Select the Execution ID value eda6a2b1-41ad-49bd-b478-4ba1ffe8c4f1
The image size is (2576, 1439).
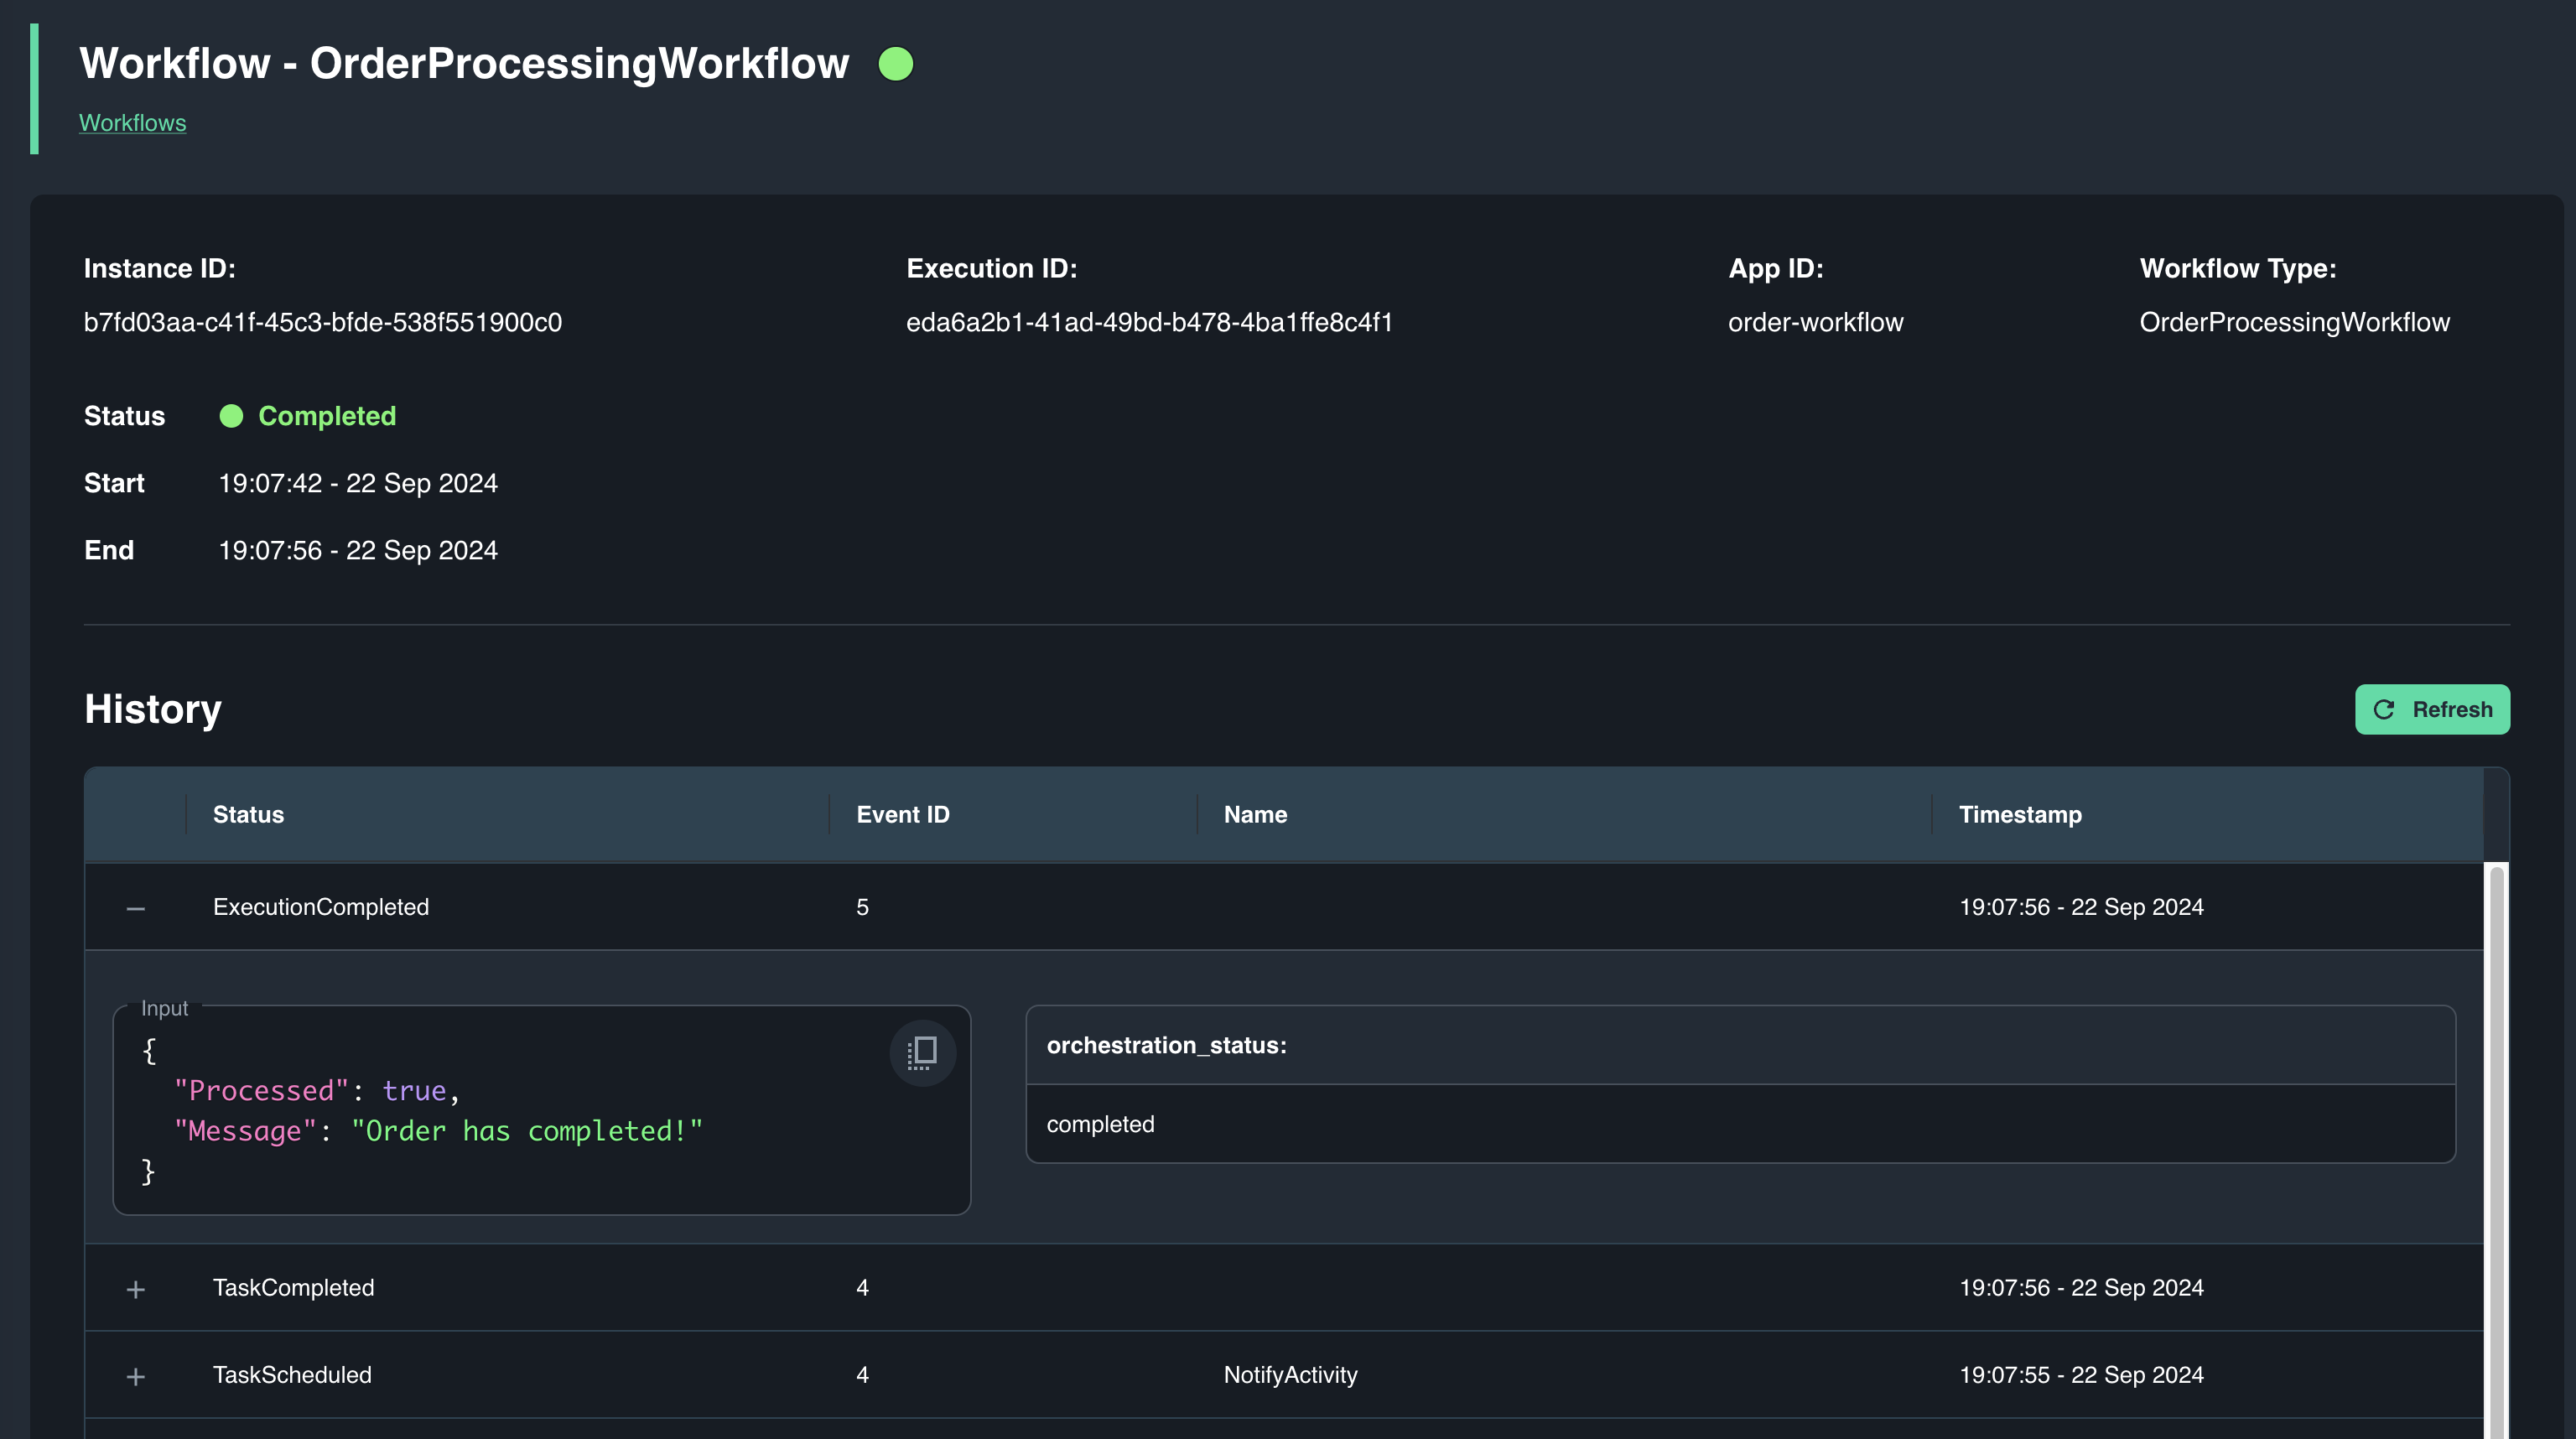[1149, 322]
